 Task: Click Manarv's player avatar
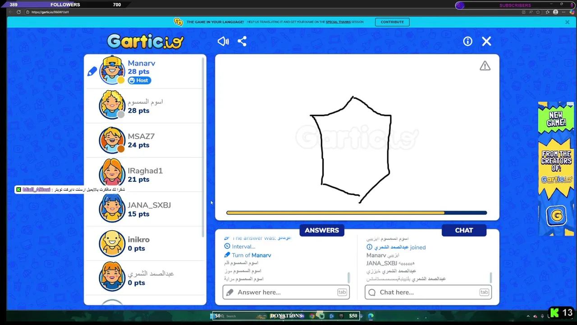point(112,70)
